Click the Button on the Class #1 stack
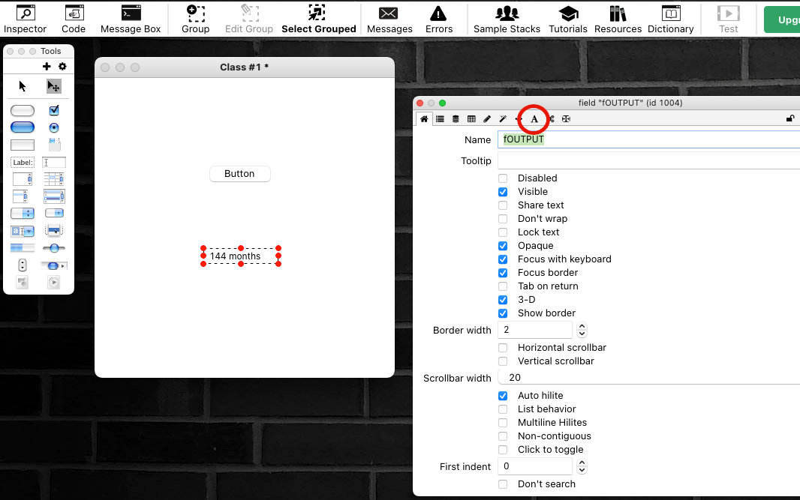 pyautogui.click(x=239, y=174)
